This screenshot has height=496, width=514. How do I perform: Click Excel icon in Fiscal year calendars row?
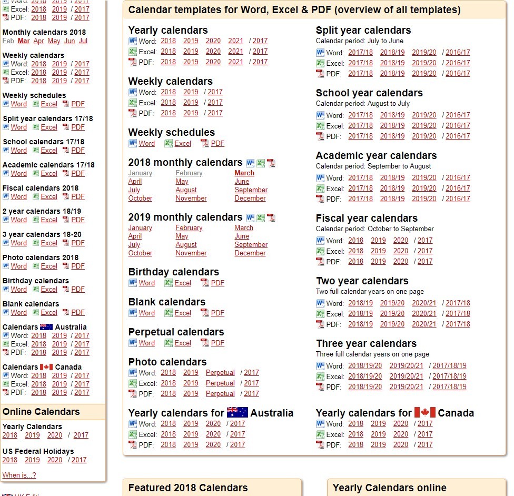point(320,252)
